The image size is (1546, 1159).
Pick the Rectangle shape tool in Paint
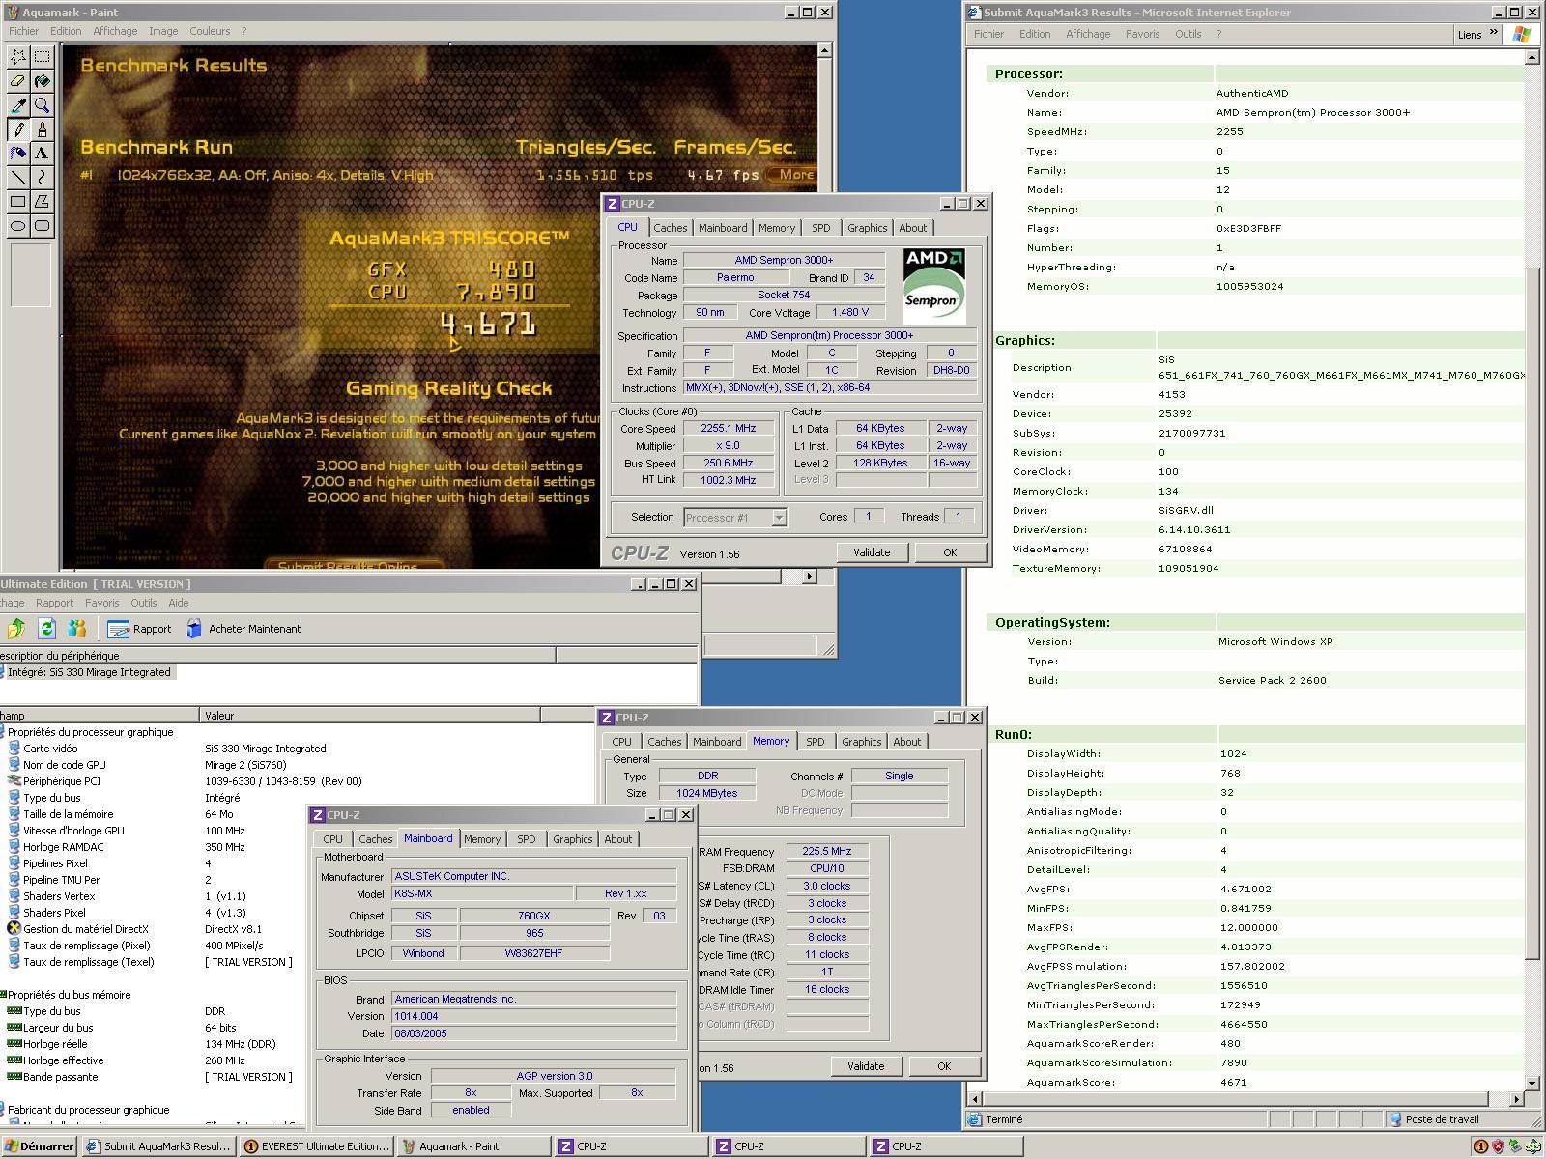click(x=18, y=202)
